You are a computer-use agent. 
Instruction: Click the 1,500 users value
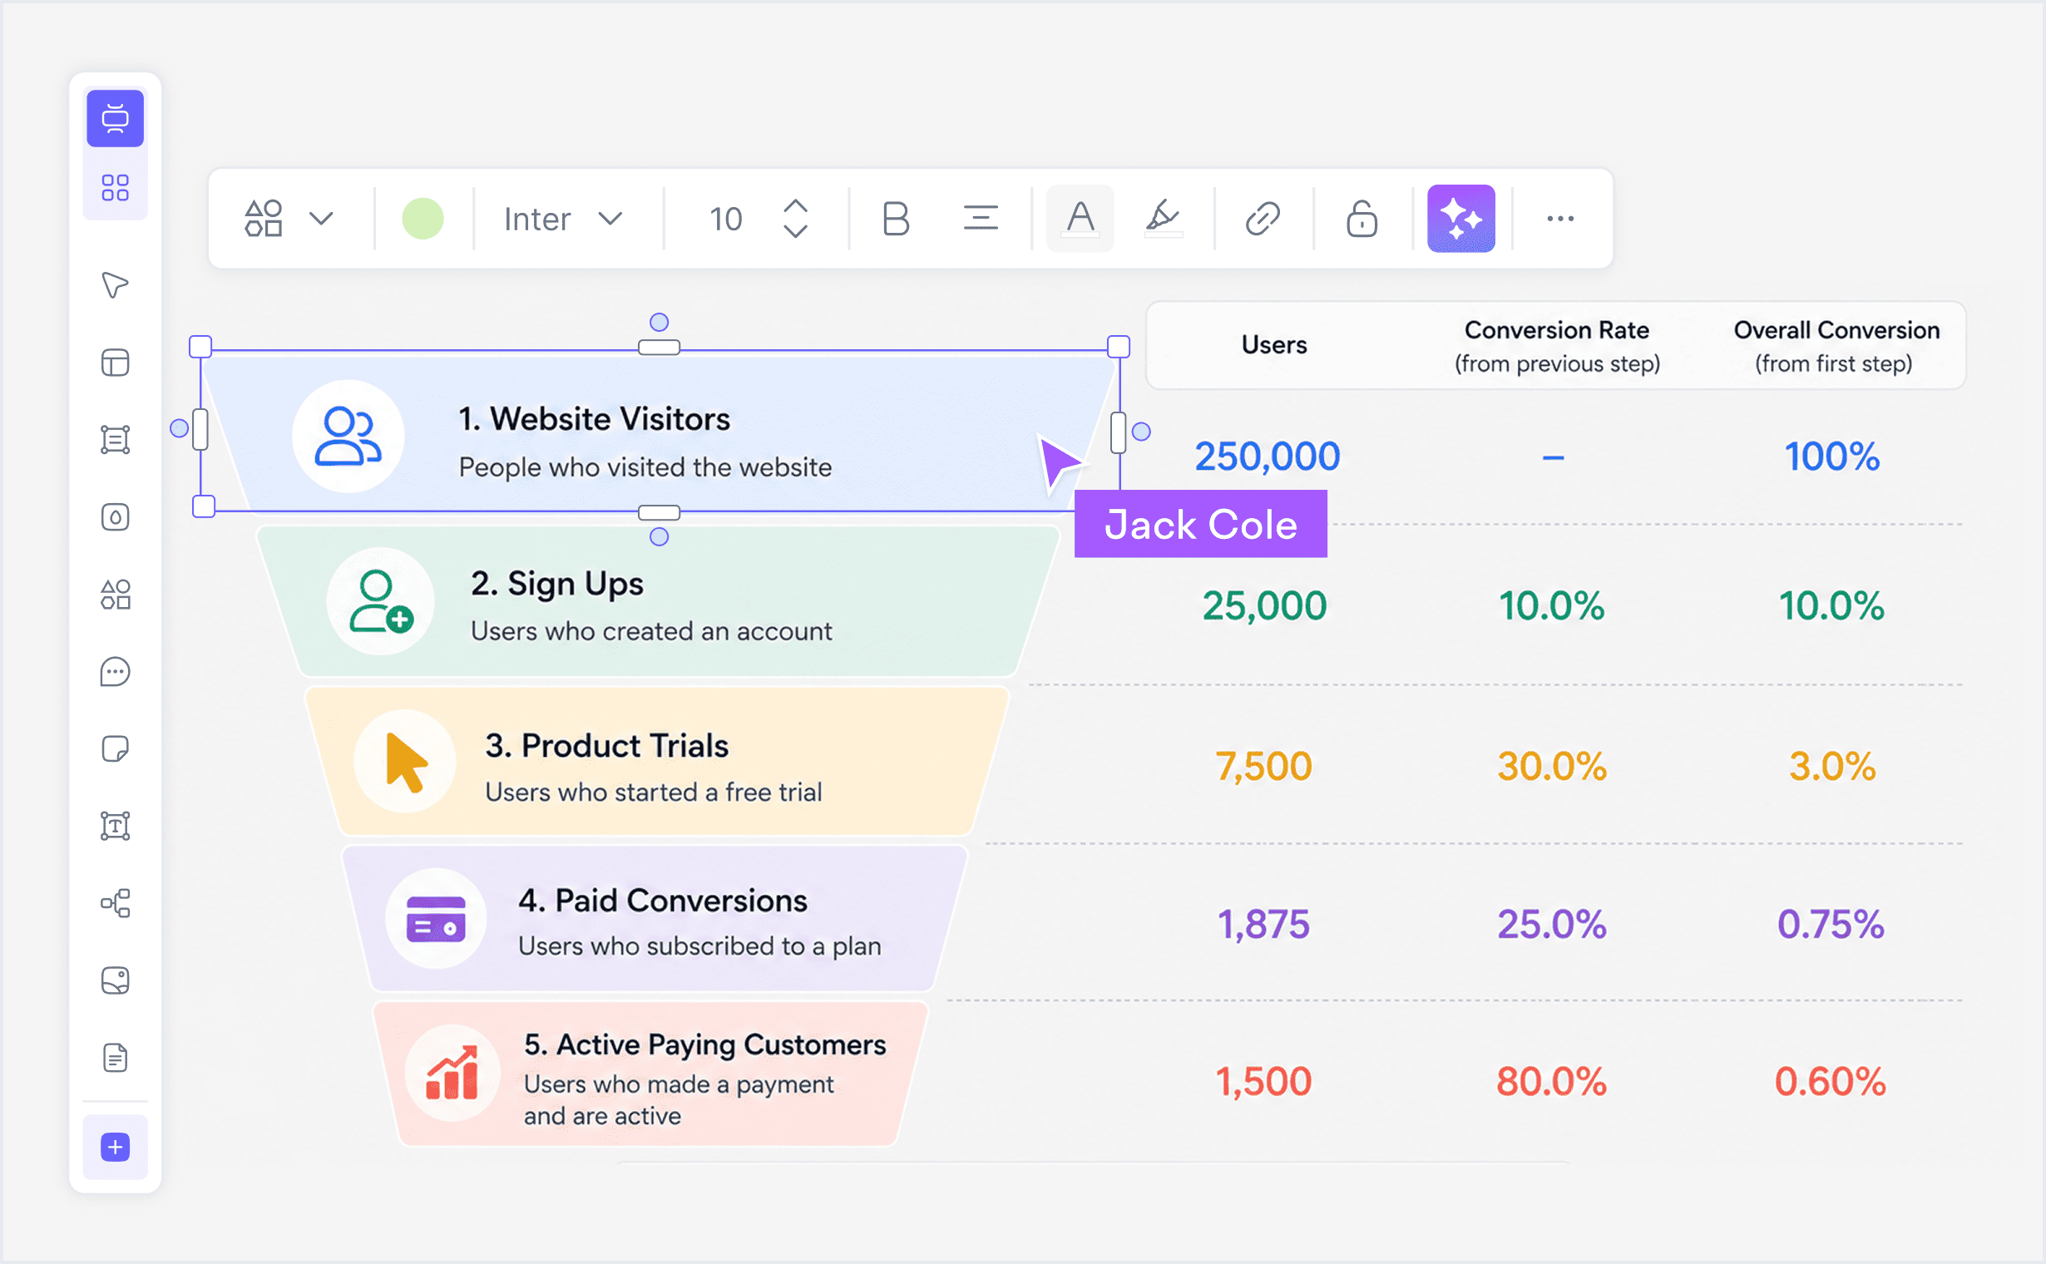click(1263, 1082)
